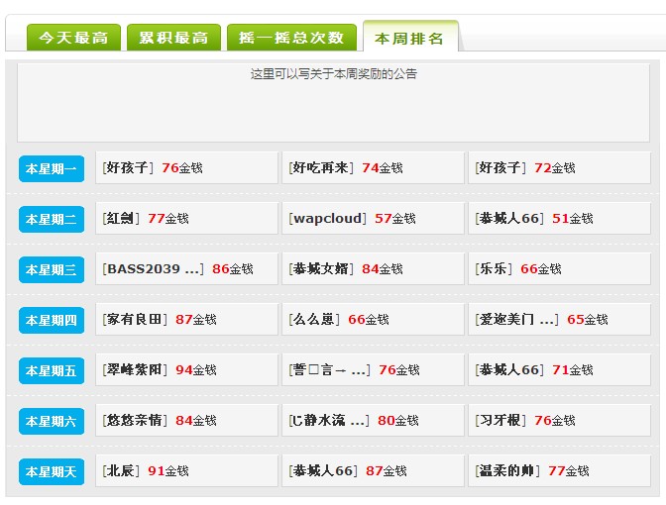Choose the 本星期六 day button
Screen dimensions: 666x505
point(52,421)
